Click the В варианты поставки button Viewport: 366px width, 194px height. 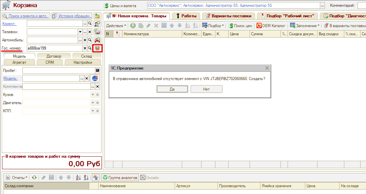(345, 26)
